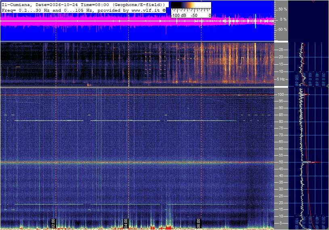Click the '45' tick on E-field frequency axis

[281, 169]
